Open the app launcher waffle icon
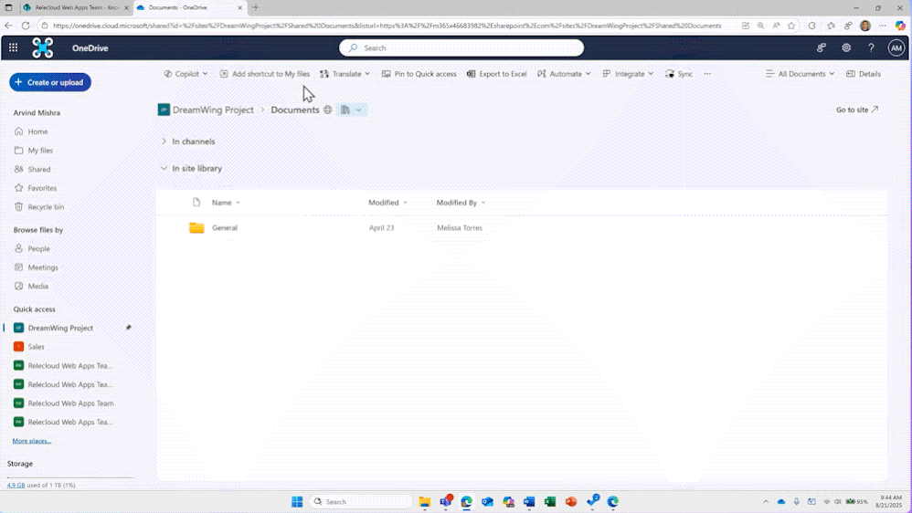Image resolution: width=912 pixels, height=513 pixels. [x=13, y=47]
